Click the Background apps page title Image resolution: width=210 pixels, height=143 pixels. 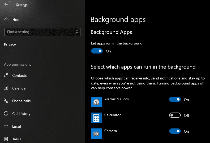[x=118, y=20]
